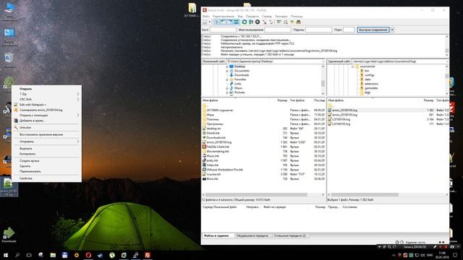
Task: Open recursive file search binoculars icon
Action: pyautogui.click(x=299, y=22)
